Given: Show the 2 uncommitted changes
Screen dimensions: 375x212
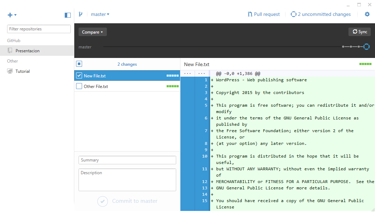Looking at the screenshot, I should tap(321, 14).
